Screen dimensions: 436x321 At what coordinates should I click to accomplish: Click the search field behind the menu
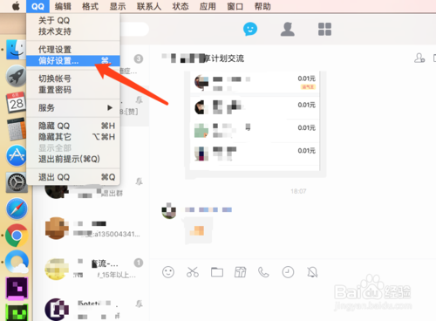[134, 29]
